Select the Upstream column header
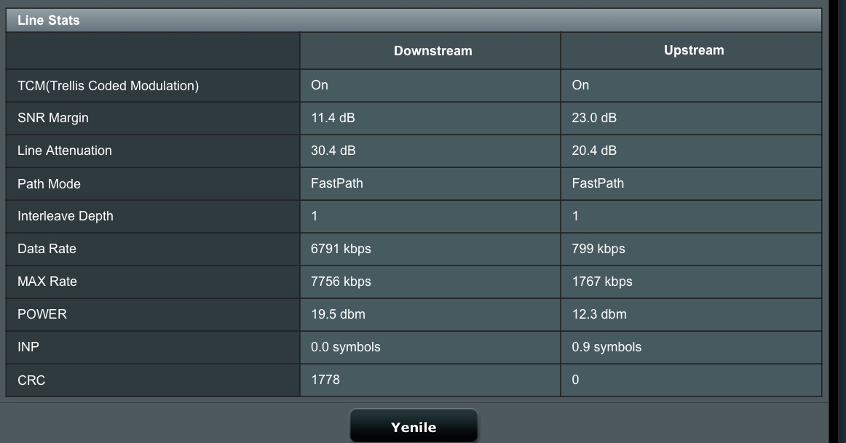 tap(693, 50)
